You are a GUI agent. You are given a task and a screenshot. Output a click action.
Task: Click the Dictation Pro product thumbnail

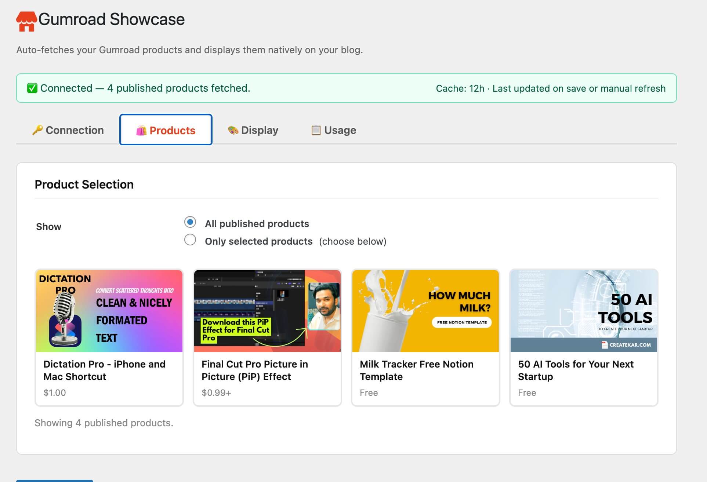tap(109, 311)
